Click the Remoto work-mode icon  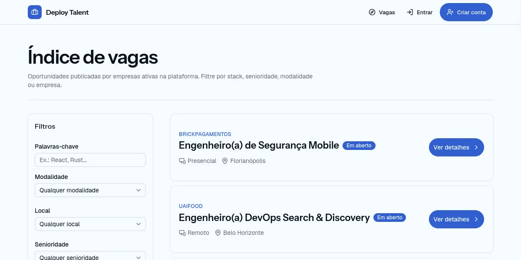click(182, 233)
